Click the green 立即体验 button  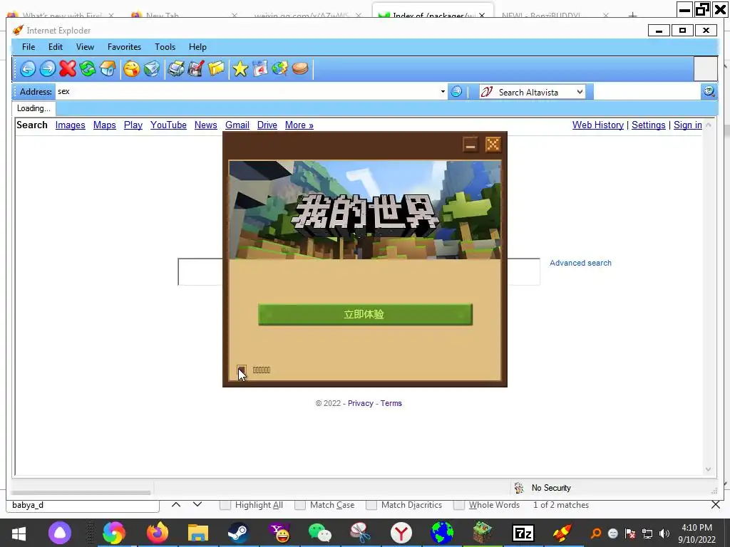(x=366, y=314)
